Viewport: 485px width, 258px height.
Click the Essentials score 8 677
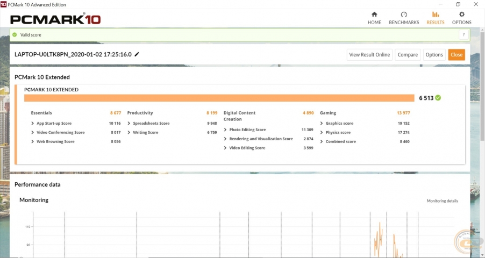[x=116, y=113]
